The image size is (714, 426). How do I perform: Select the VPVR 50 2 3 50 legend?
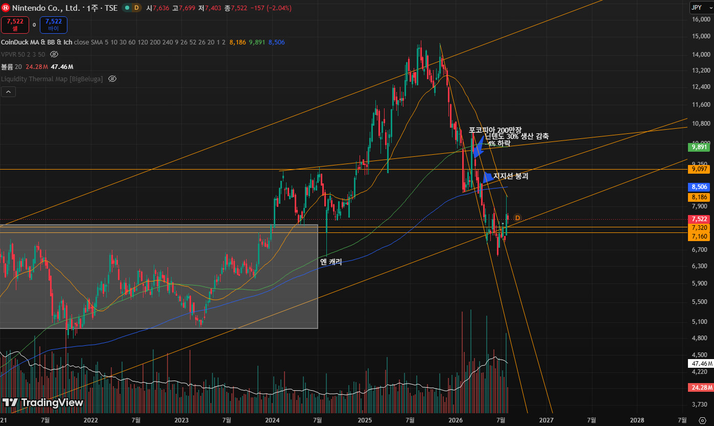[23, 54]
